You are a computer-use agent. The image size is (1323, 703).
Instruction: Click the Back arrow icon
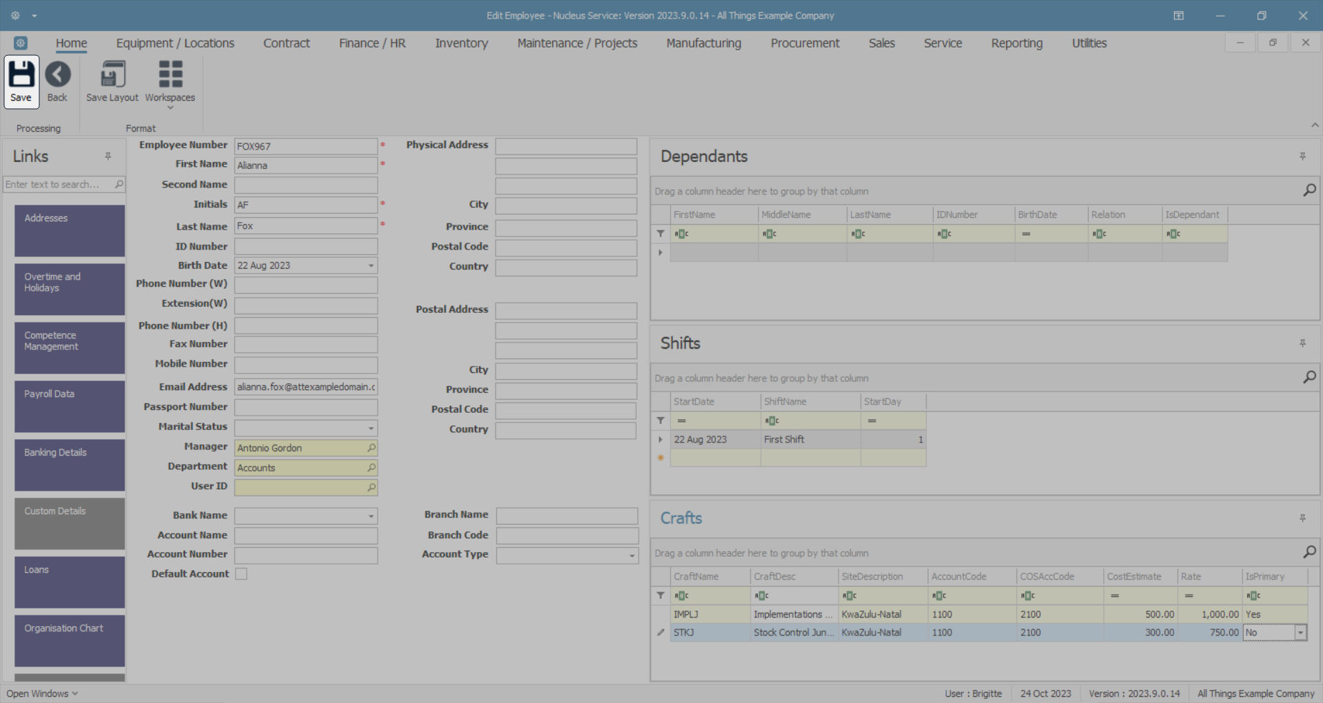click(x=57, y=75)
